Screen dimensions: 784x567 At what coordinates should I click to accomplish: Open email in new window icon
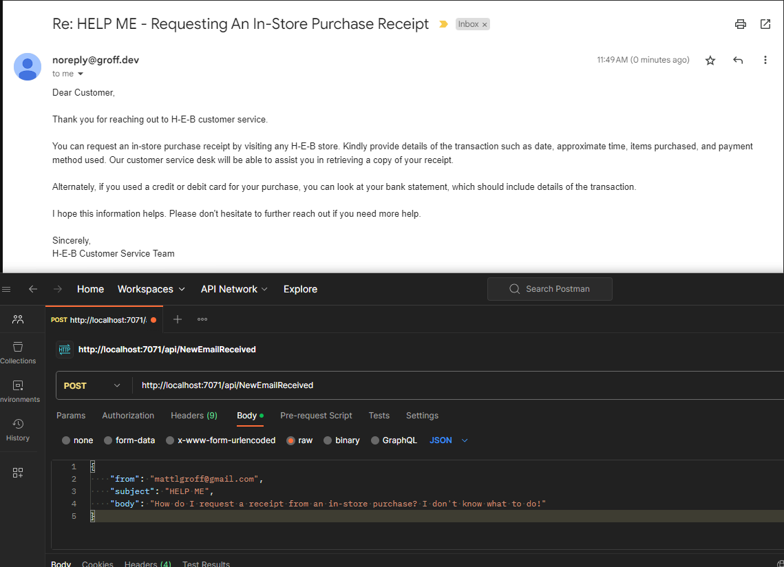tap(765, 24)
